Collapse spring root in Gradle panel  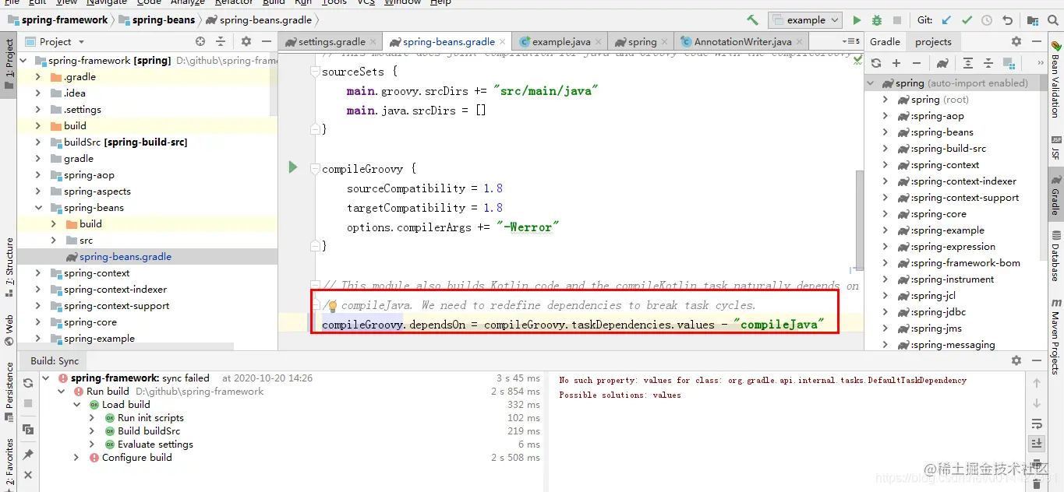pos(872,83)
